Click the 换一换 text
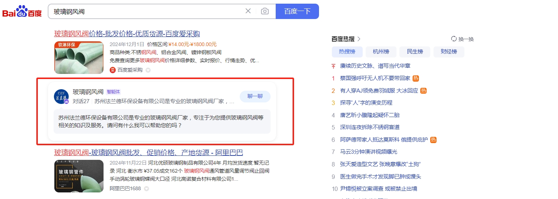Viewport: 558px width, 199px height. 466,39
